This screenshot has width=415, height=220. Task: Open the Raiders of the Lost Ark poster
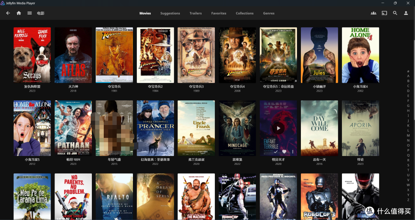[114, 55]
